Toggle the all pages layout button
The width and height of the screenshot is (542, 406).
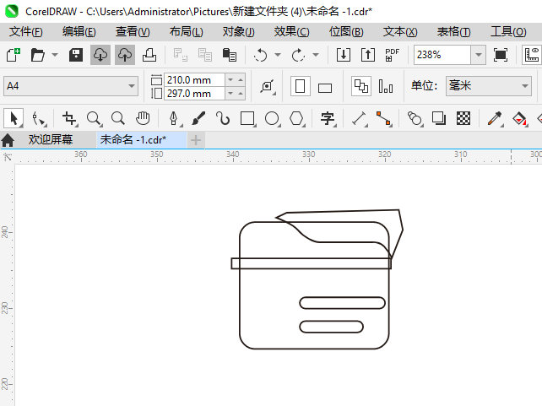point(361,86)
